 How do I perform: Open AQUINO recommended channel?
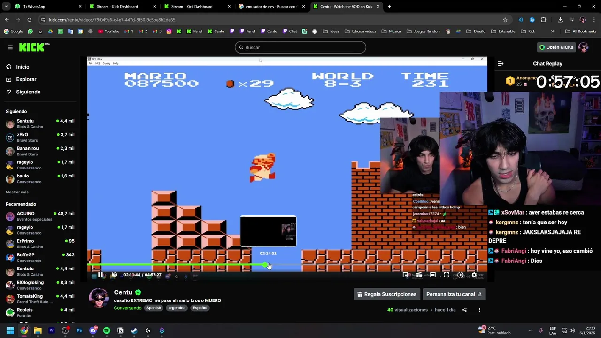click(x=40, y=216)
